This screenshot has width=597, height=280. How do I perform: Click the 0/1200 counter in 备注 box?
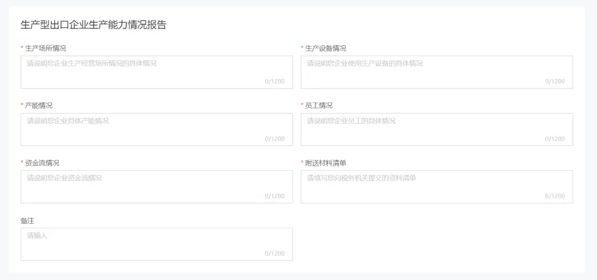point(275,253)
